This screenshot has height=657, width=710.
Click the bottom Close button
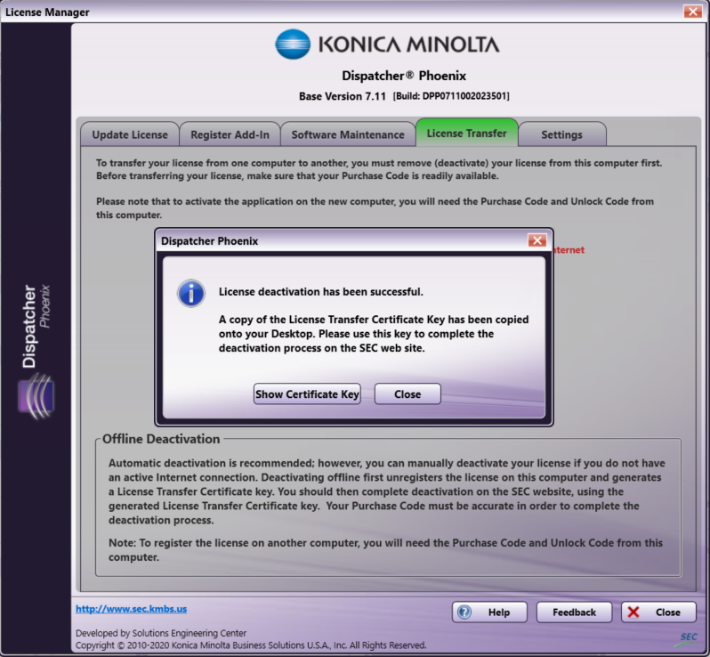point(658,612)
